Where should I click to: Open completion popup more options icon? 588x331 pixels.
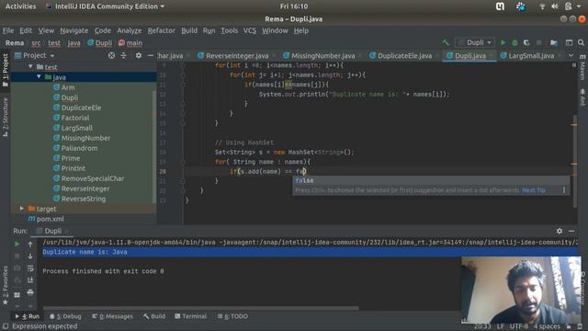click(564, 190)
